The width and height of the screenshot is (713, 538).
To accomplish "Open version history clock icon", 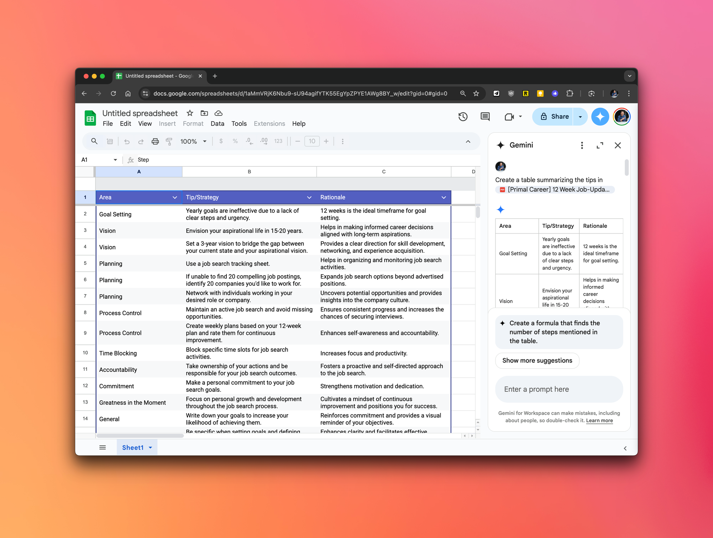I will pyautogui.click(x=463, y=117).
